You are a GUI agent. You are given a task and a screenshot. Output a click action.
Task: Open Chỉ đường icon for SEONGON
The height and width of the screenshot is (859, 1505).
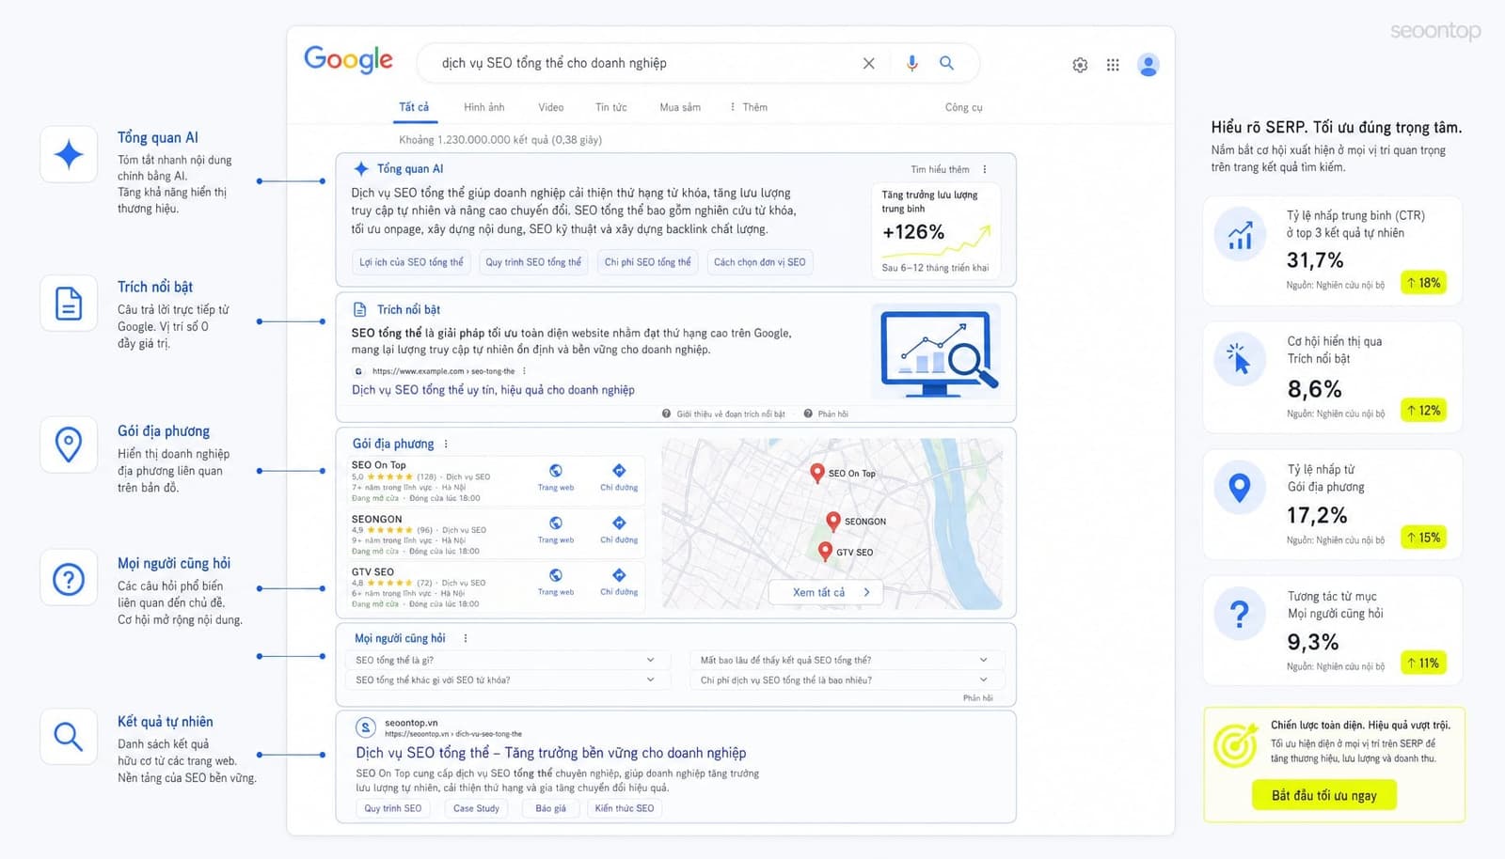point(619,523)
